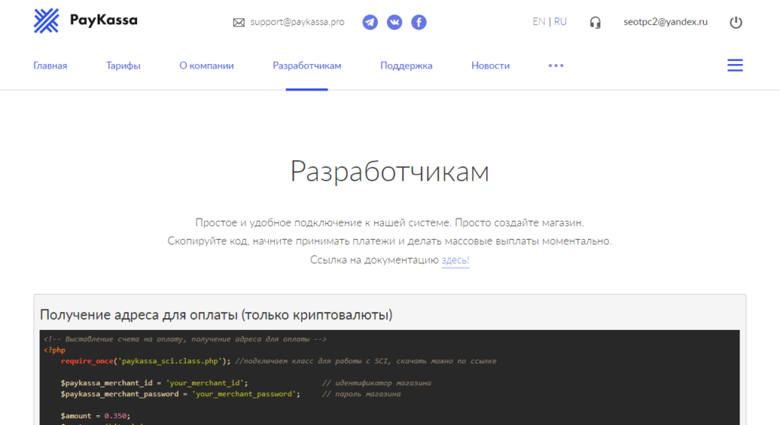Screen dimensions: 780x425
Task: Go to the Главная menu item
Action: pyautogui.click(x=50, y=66)
